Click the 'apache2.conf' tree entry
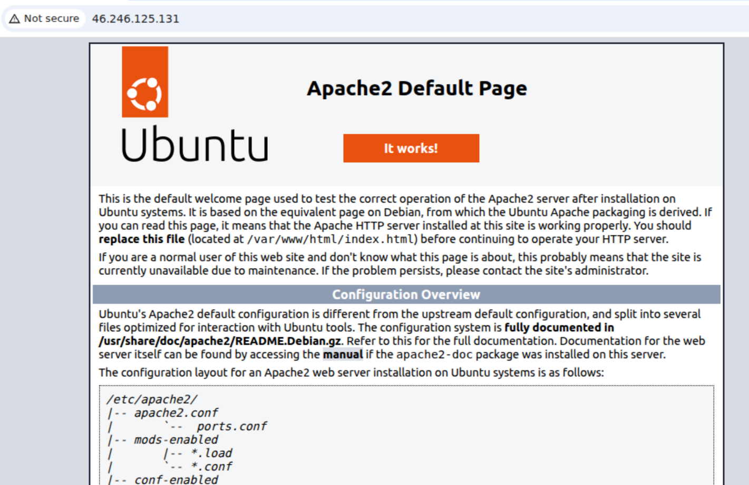This screenshot has width=749, height=485. click(x=176, y=413)
